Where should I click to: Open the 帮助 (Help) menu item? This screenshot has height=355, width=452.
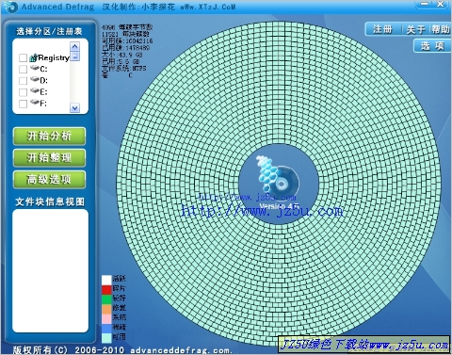[440, 29]
